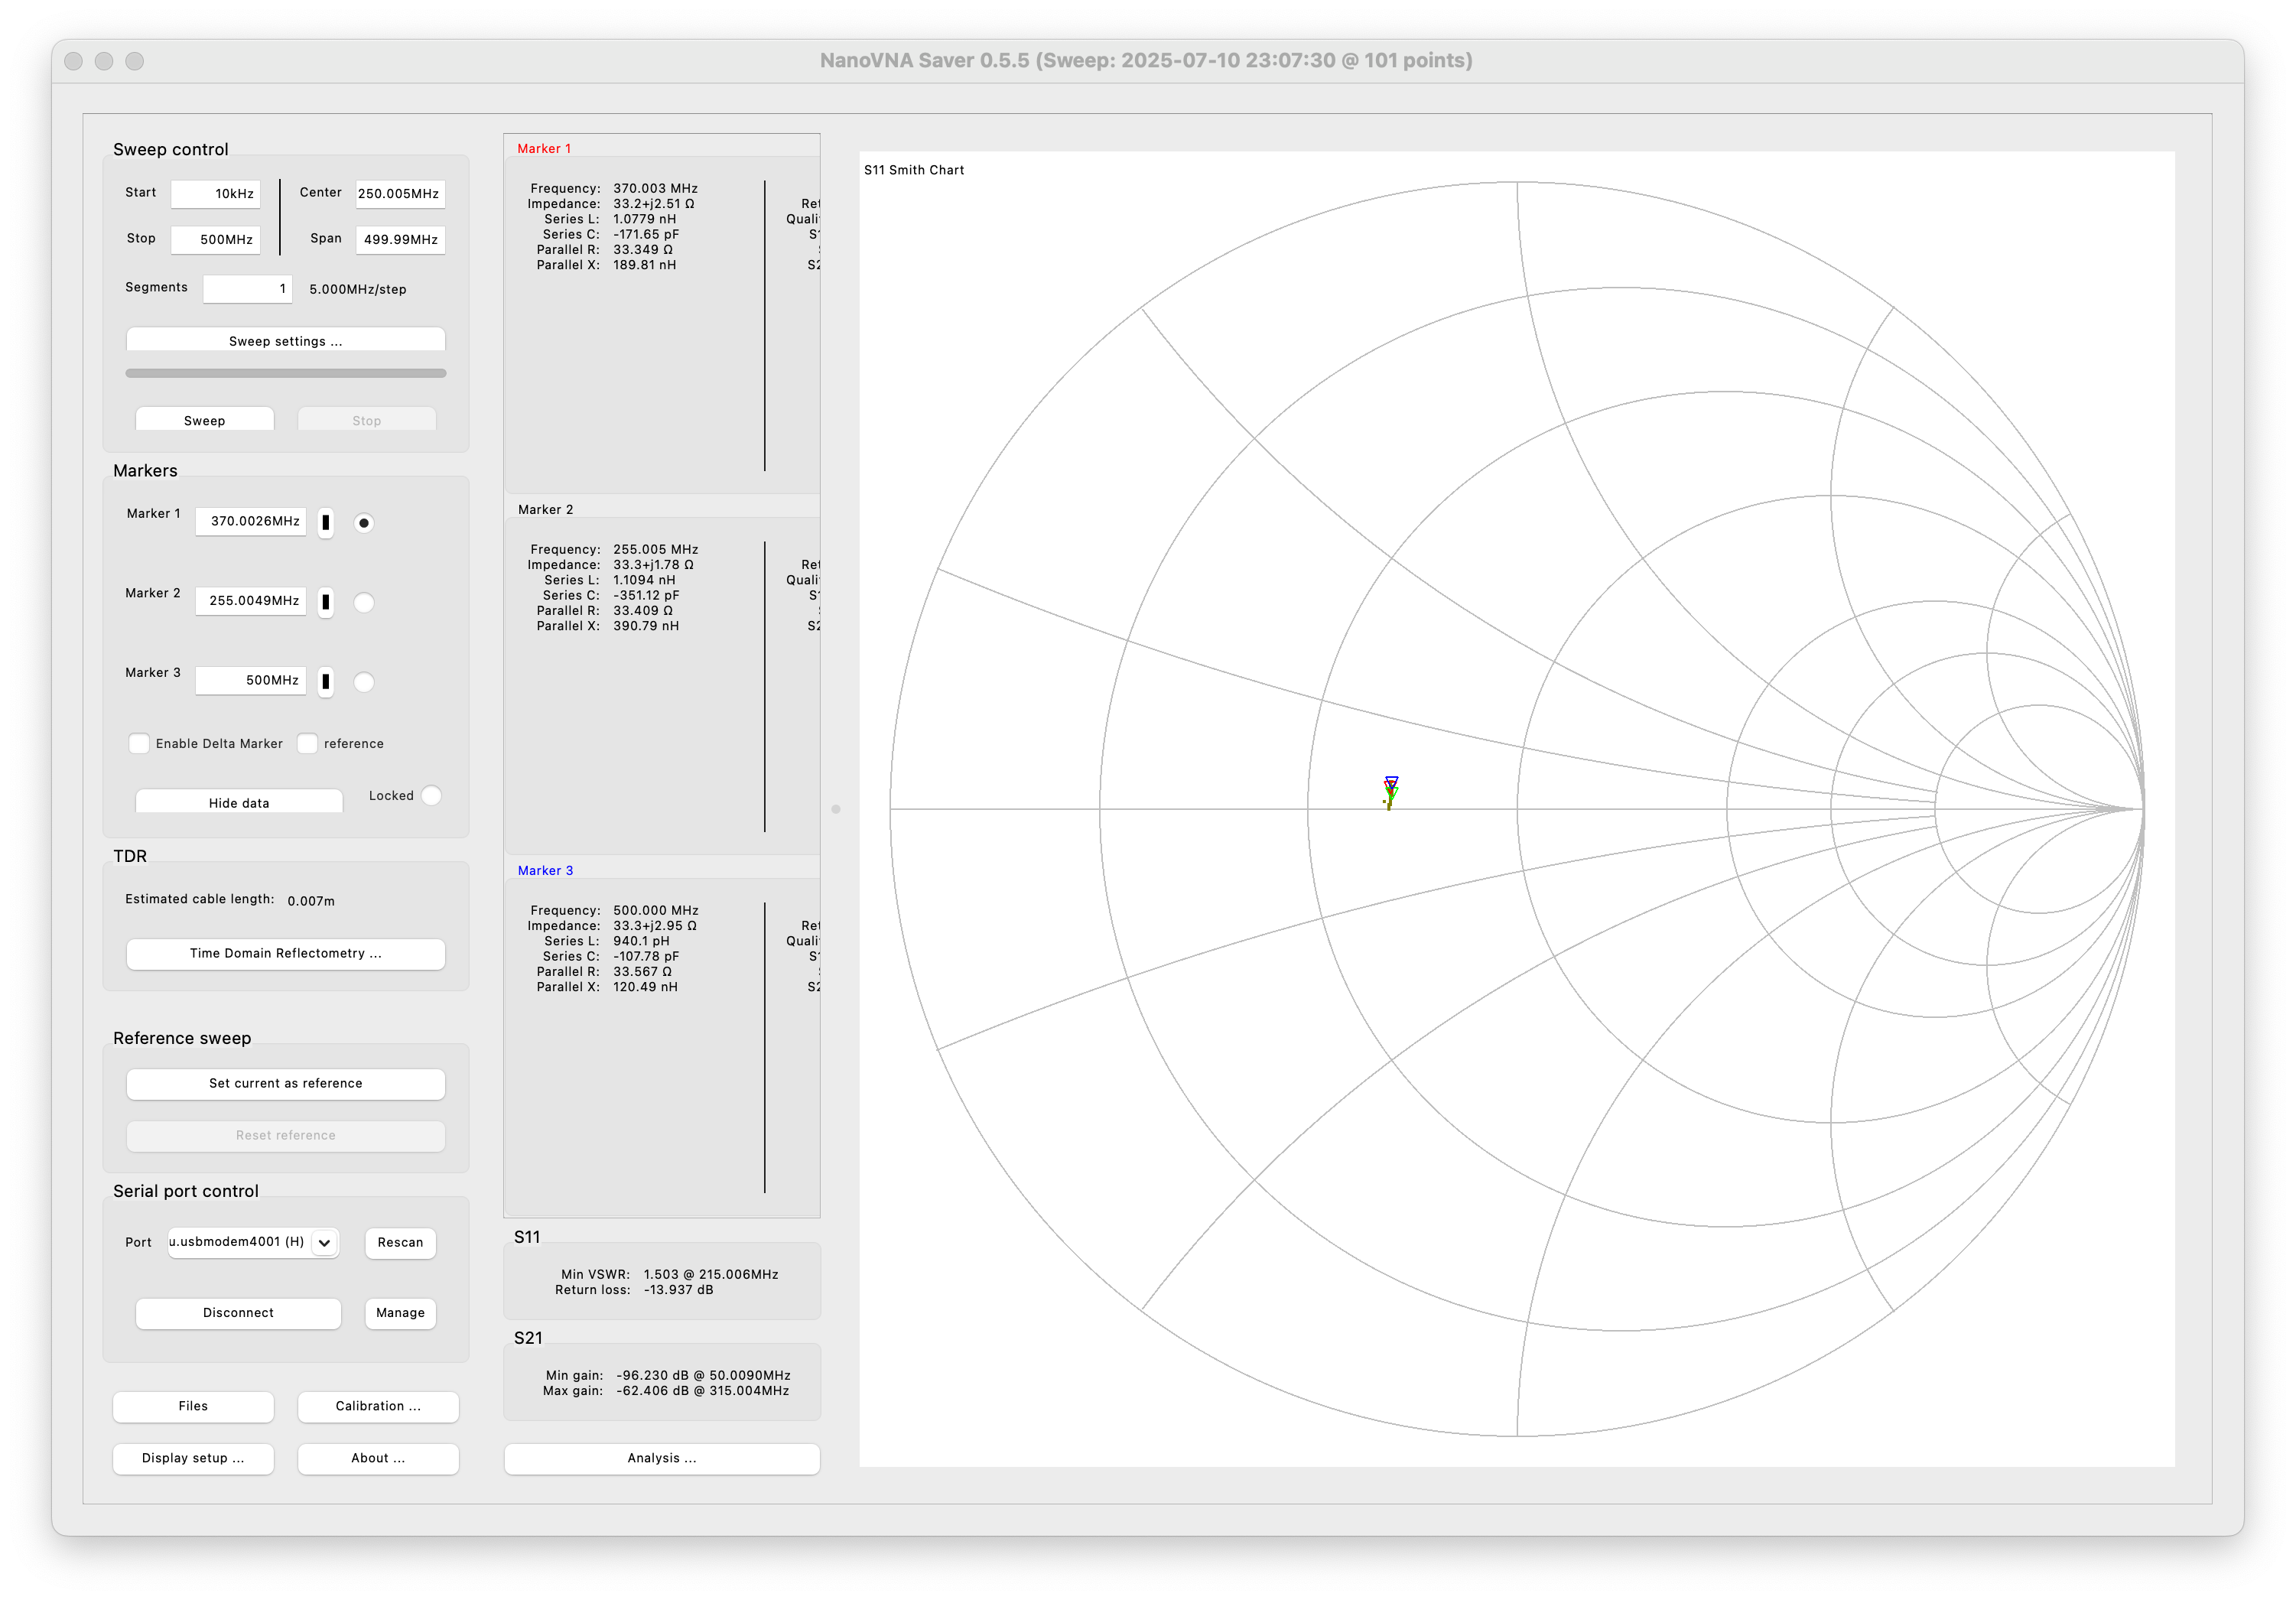Open the Sweep settings dialog
This screenshot has height=1600, width=2296.
coord(286,340)
